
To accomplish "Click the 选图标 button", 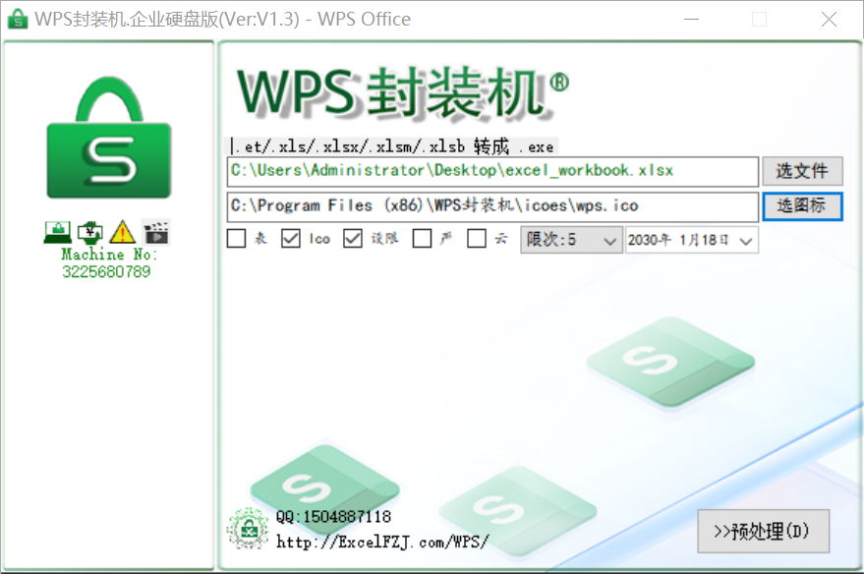I will coord(802,206).
